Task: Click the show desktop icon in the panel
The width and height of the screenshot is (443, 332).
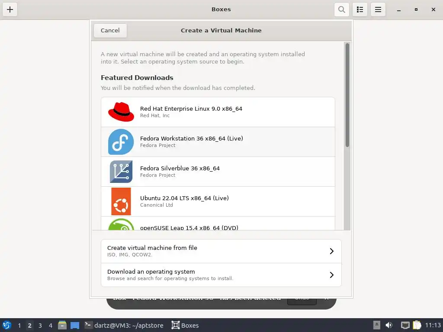Action: click(x=75, y=325)
